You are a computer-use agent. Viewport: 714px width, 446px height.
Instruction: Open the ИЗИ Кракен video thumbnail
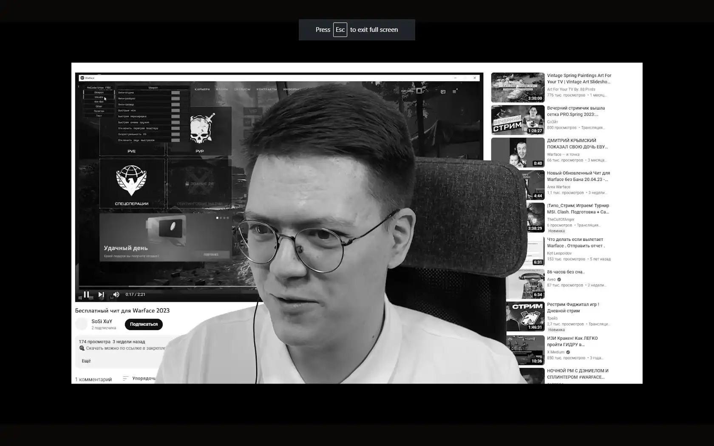pyautogui.click(x=525, y=350)
